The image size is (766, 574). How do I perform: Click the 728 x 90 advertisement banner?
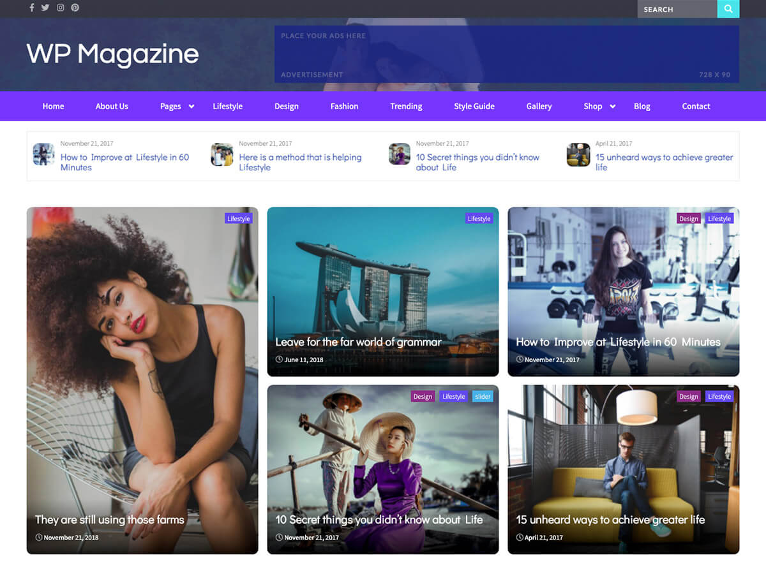(507, 54)
